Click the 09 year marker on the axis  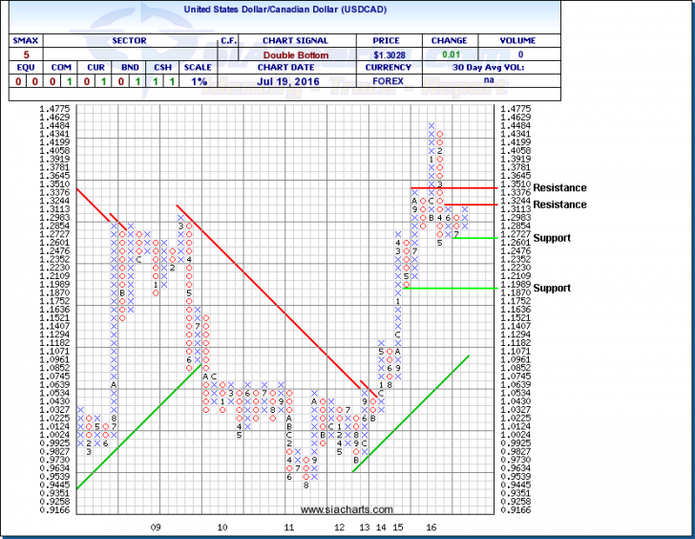[157, 528]
